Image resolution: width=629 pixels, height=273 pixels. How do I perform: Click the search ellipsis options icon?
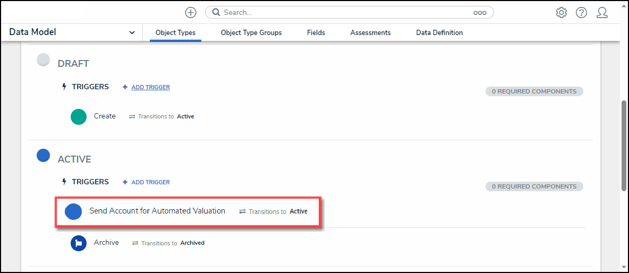[480, 13]
